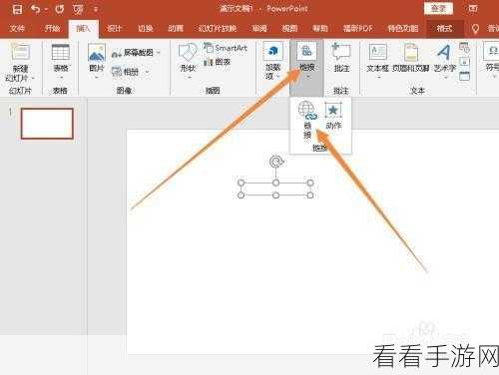This screenshot has width=499, height=375.
Task: Click the lightbulb Tell Me icon
Action: click(475, 29)
